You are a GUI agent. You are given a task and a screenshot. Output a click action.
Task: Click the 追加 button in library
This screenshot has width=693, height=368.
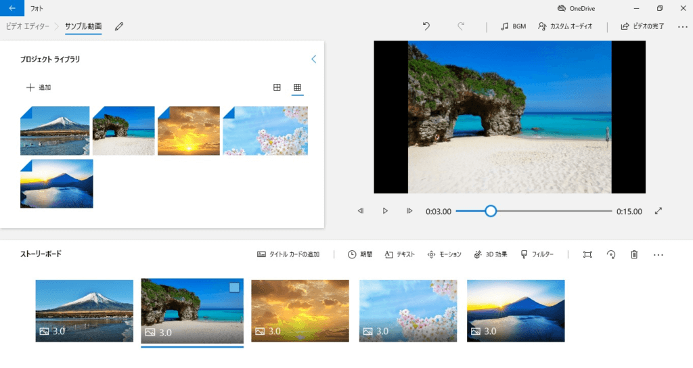[x=39, y=87]
